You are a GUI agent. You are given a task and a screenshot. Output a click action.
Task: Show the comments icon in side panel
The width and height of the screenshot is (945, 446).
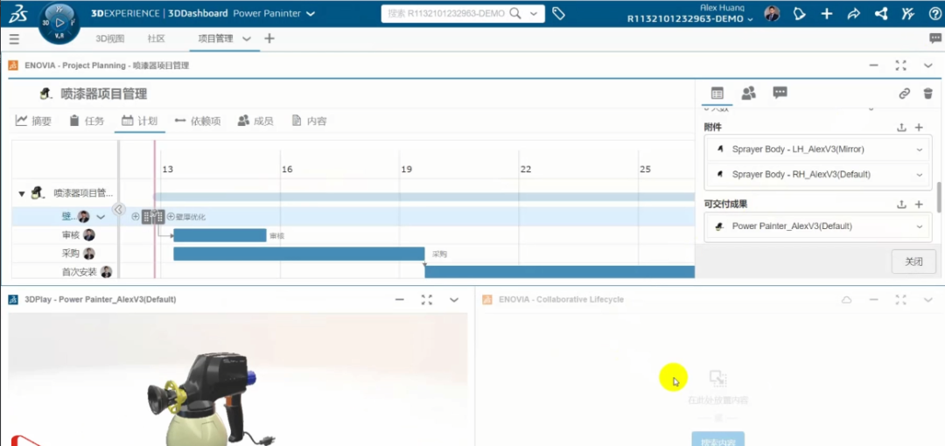pos(780,93)
